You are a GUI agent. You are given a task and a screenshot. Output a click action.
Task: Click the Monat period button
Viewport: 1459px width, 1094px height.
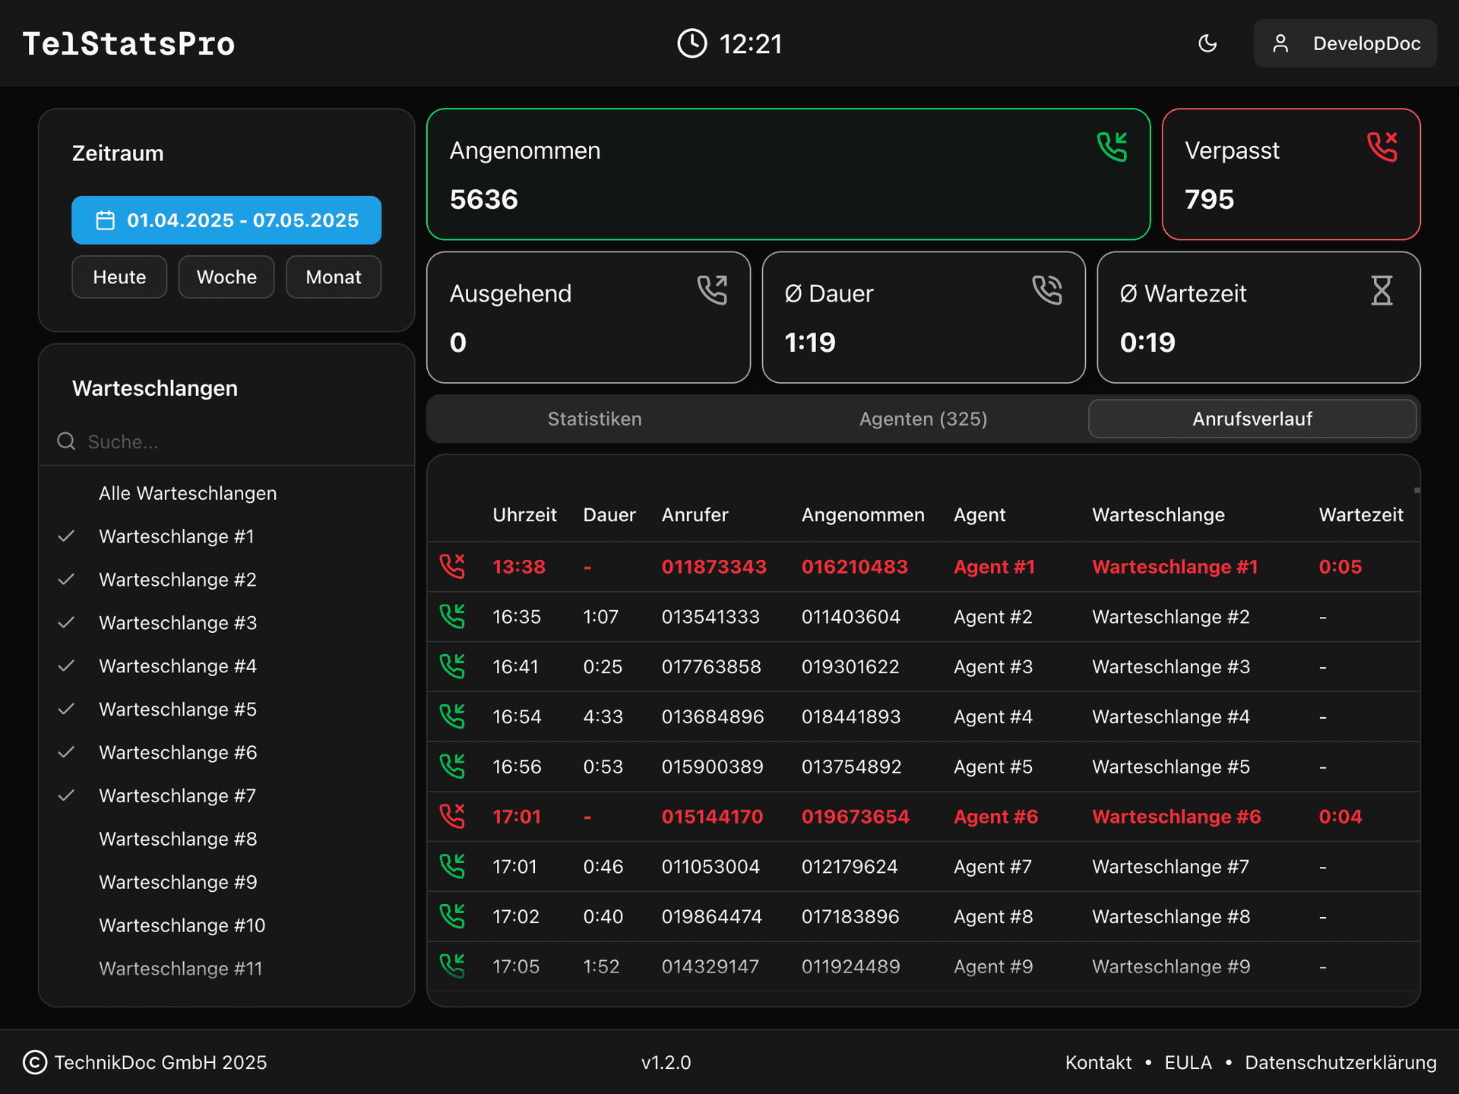click(x=334, y=277)
